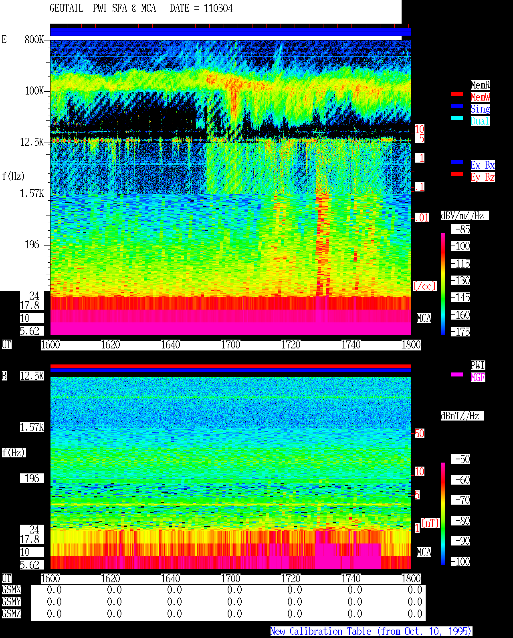The image size is (513, 638).
Task: Click the GEOTAIL PWI SFA & MCA title
Action: pos(103,8)
